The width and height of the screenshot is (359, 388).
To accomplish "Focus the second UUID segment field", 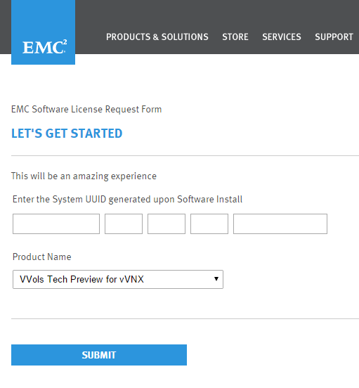I will point(124,224).
